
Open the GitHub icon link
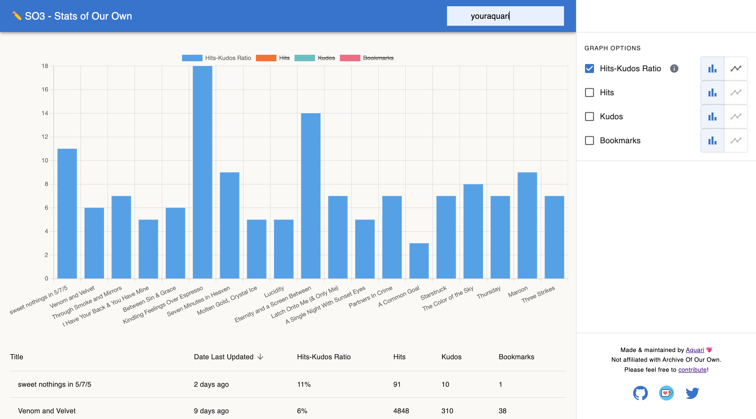coord(640,393)
